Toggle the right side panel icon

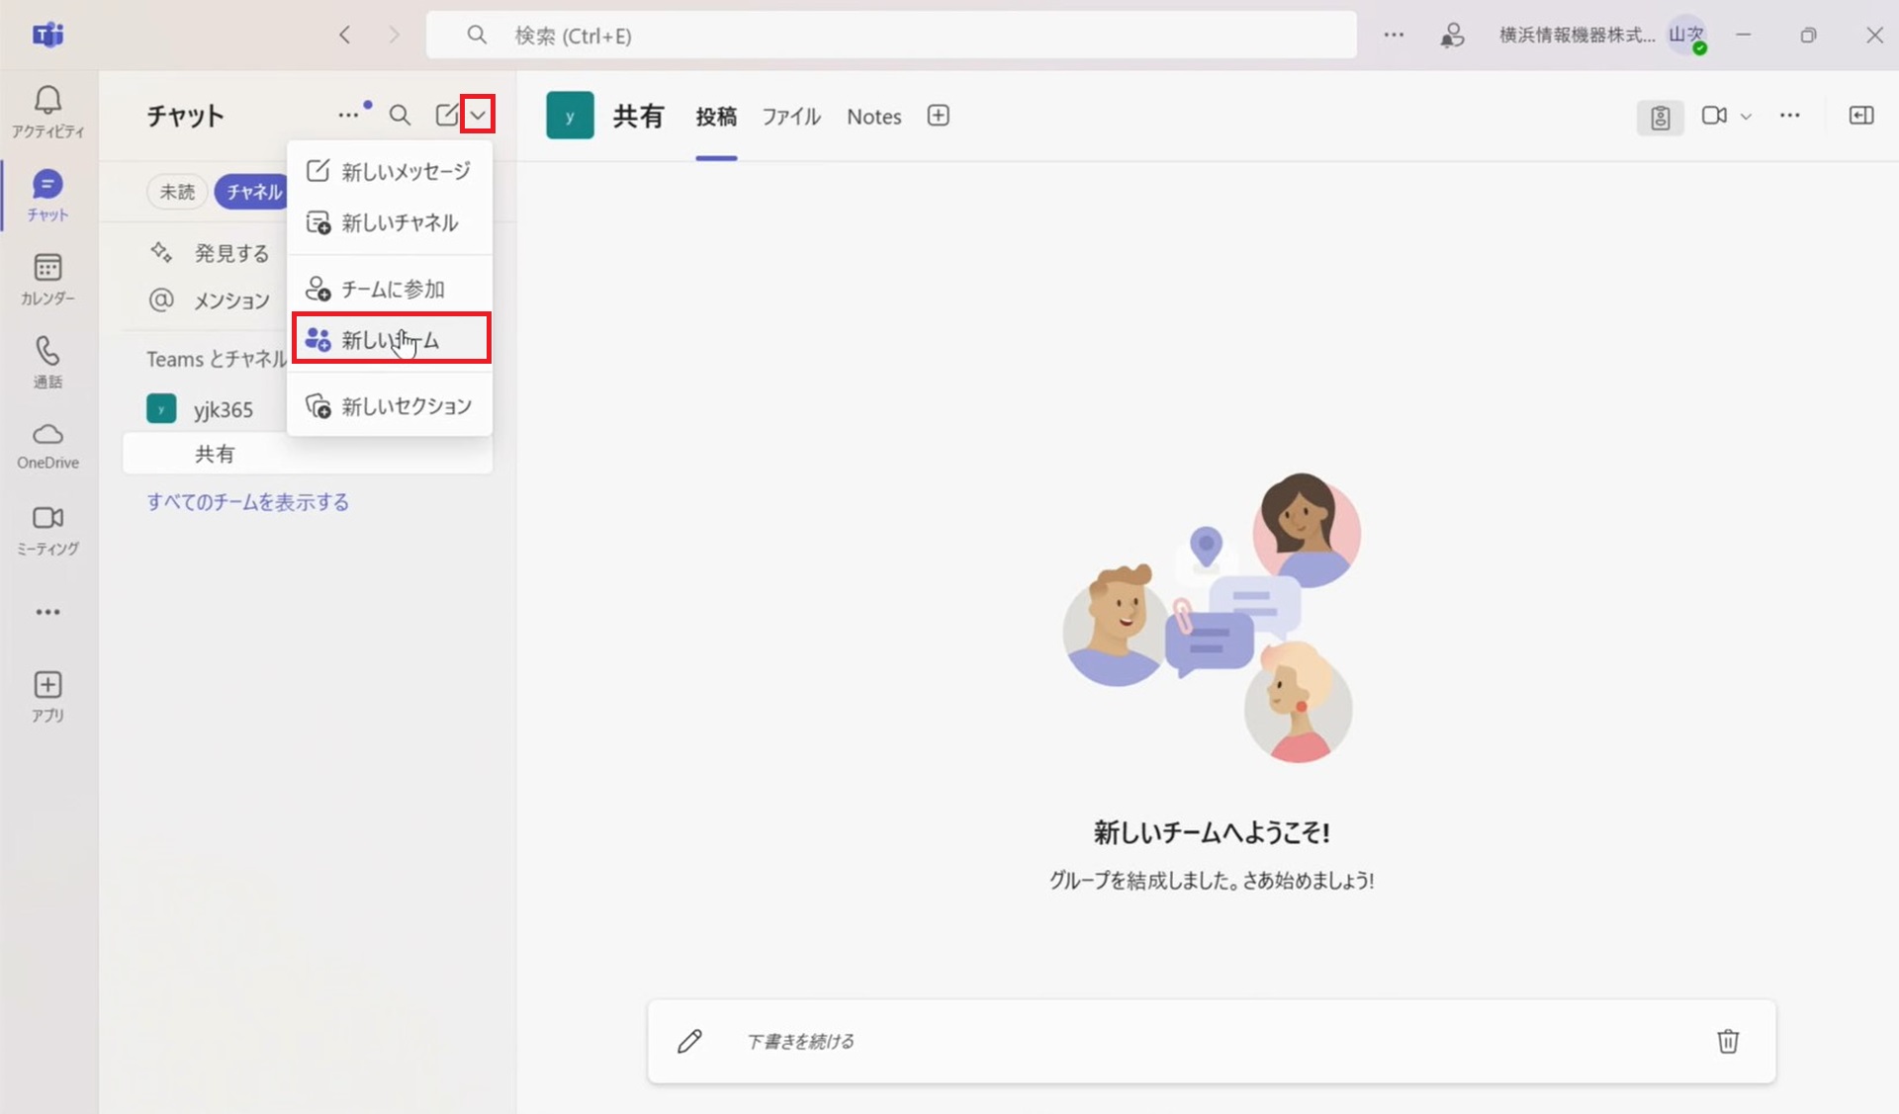point(1860,116)
